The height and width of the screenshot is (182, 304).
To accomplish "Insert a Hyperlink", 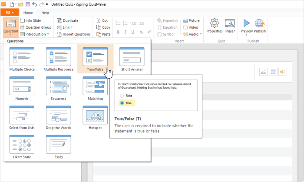I will coord(168,20).
